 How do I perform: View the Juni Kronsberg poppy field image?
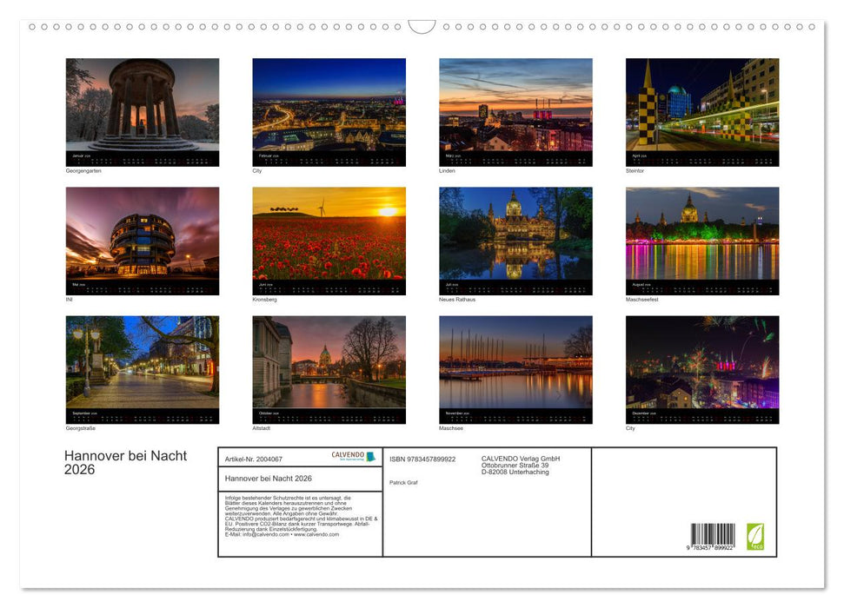[329, 241]
